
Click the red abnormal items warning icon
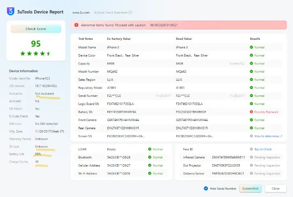[76, 25]
